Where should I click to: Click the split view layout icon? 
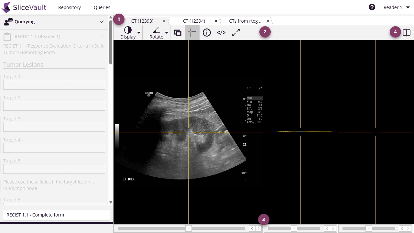point(407,32)
